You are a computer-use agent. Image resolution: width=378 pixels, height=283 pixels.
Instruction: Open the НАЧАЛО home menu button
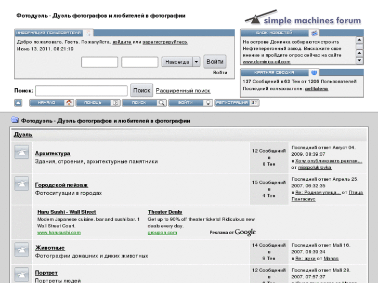(x=51, y=103)
